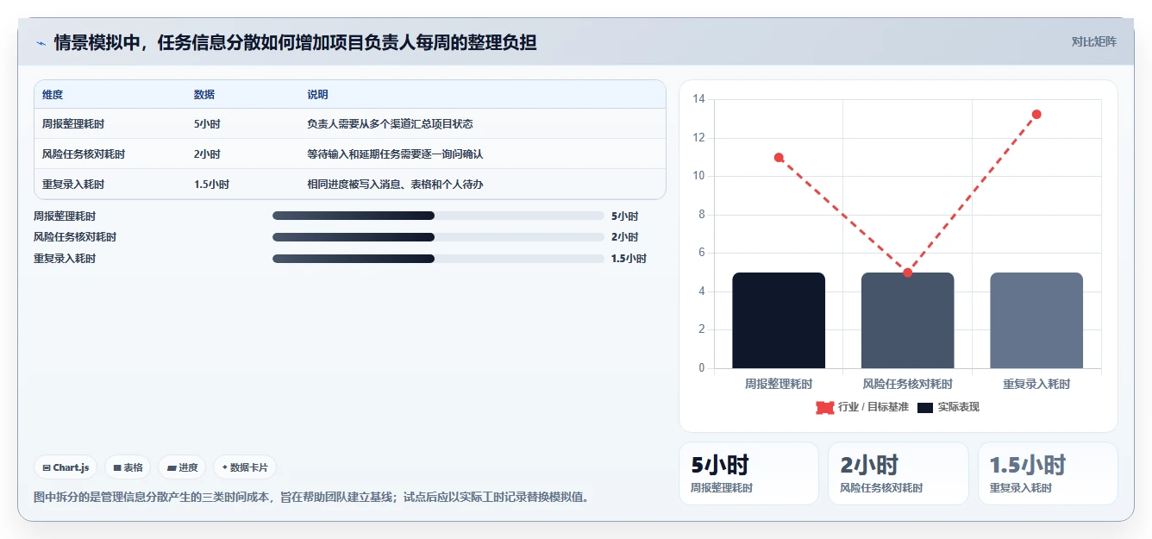Open the 5小时 周报整理耗时 data card

pyautogui.click(x=748, y=473)
